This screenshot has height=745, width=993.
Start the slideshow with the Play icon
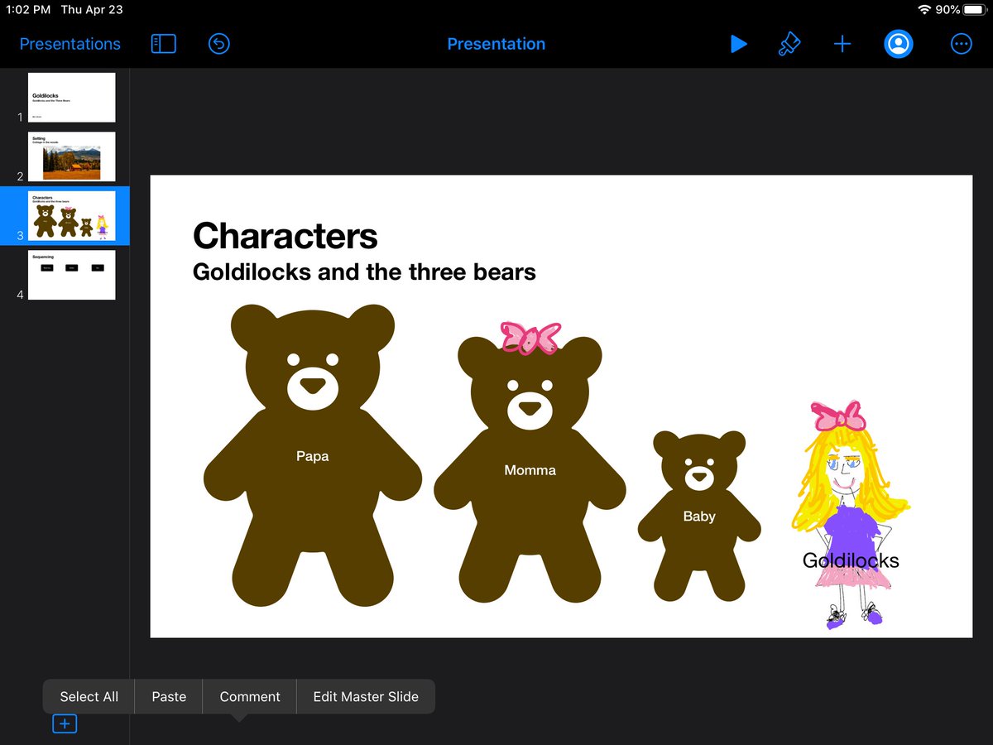click(x=739, y=44)
